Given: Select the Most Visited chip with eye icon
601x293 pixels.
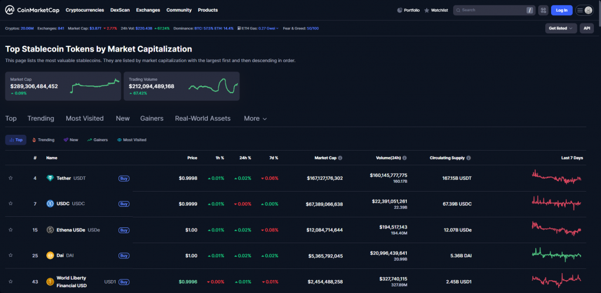Looking at the screenshot, I should pos(131,140).
